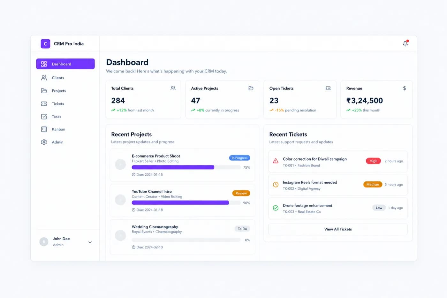The image size is (447, 298).
Task: Click the Open Tickets ticket icon
Action: [328, 88]
